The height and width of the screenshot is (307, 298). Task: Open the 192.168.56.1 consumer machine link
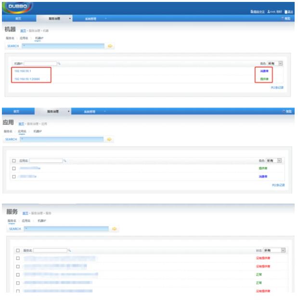(23, 71)
